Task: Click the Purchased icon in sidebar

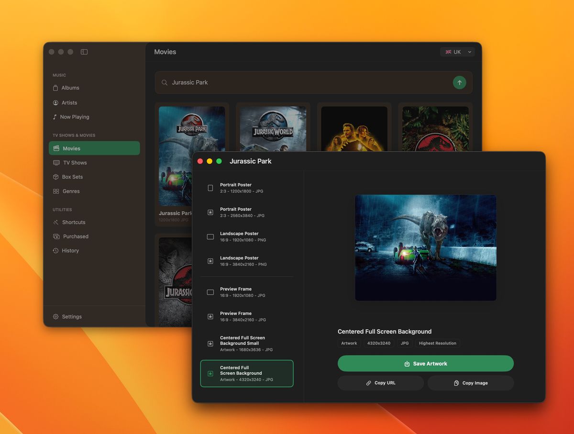Action: [56, 236]
